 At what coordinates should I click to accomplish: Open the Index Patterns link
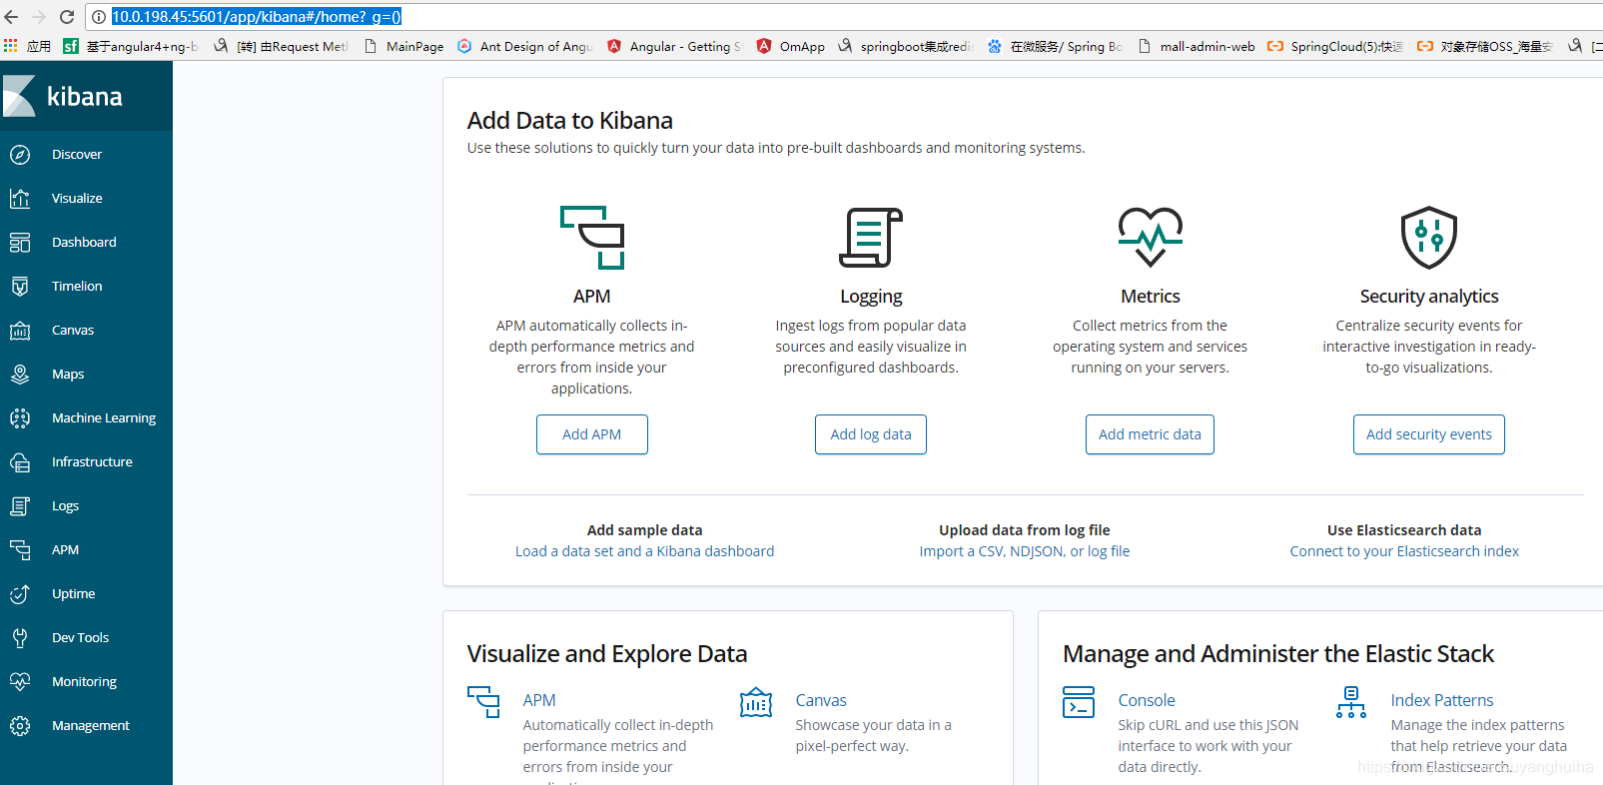coord(1442,700)
